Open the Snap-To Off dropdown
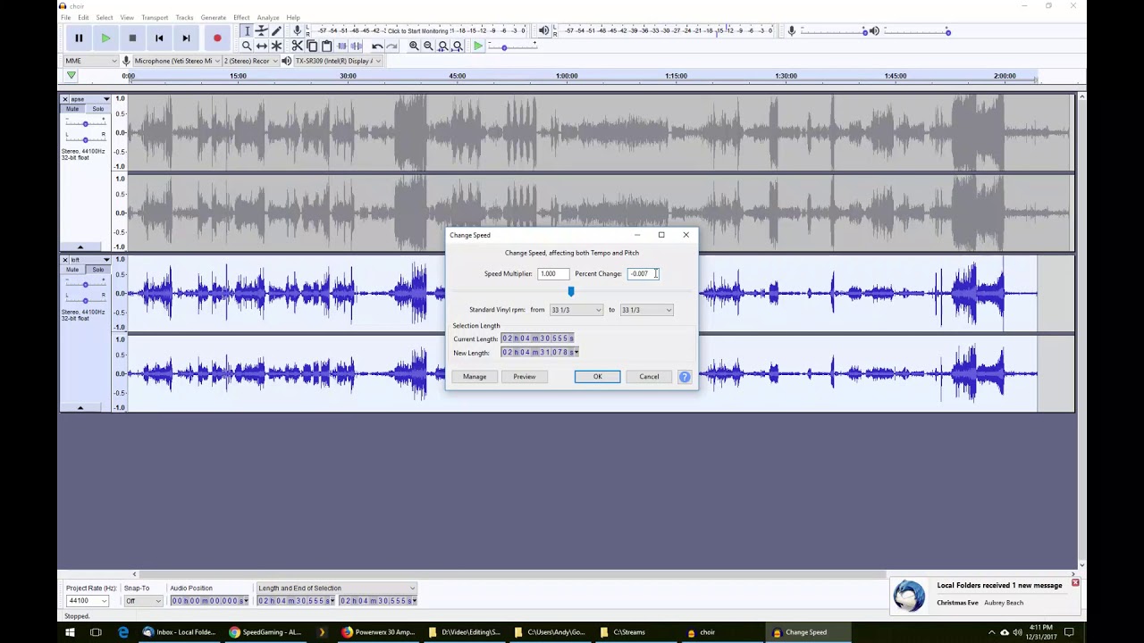The image size is (1144, 643). pos(142,601)
